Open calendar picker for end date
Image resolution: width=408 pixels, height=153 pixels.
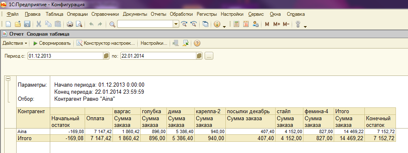199,56
